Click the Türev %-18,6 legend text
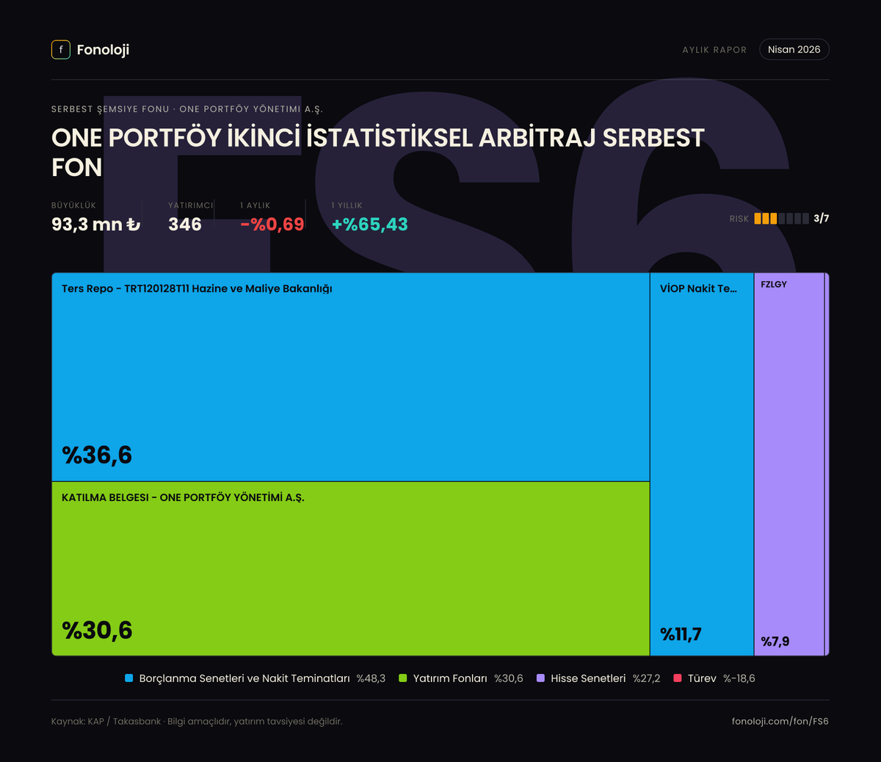The image size is (881, 762). [x=721, y=678]
